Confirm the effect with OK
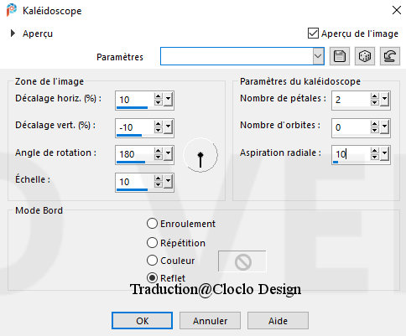The height and width of the screenshot is (336, 406). click(142, 321)
